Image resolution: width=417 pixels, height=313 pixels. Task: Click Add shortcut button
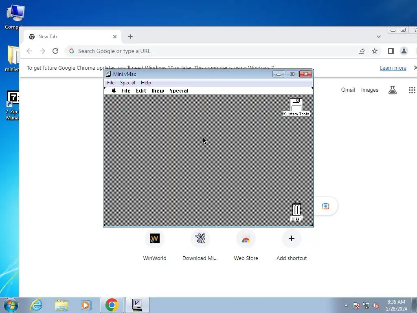tap(292, 246)
